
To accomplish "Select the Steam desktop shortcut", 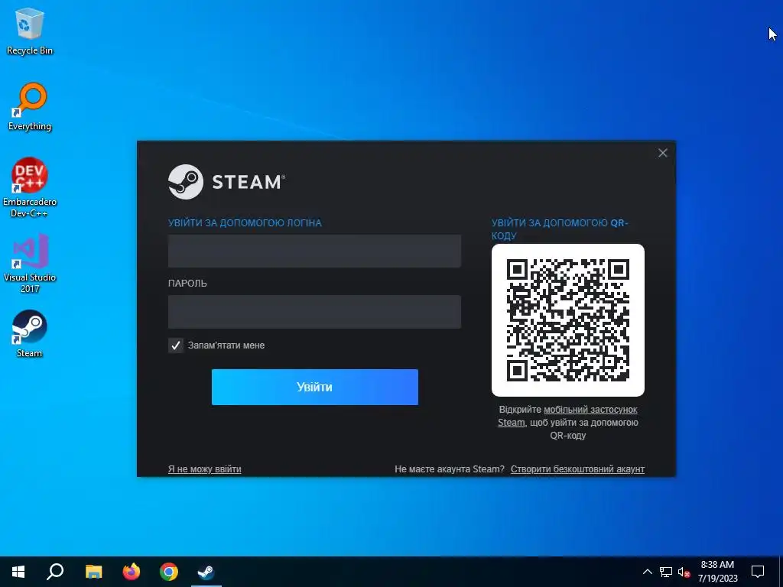I will coord(30,334).
